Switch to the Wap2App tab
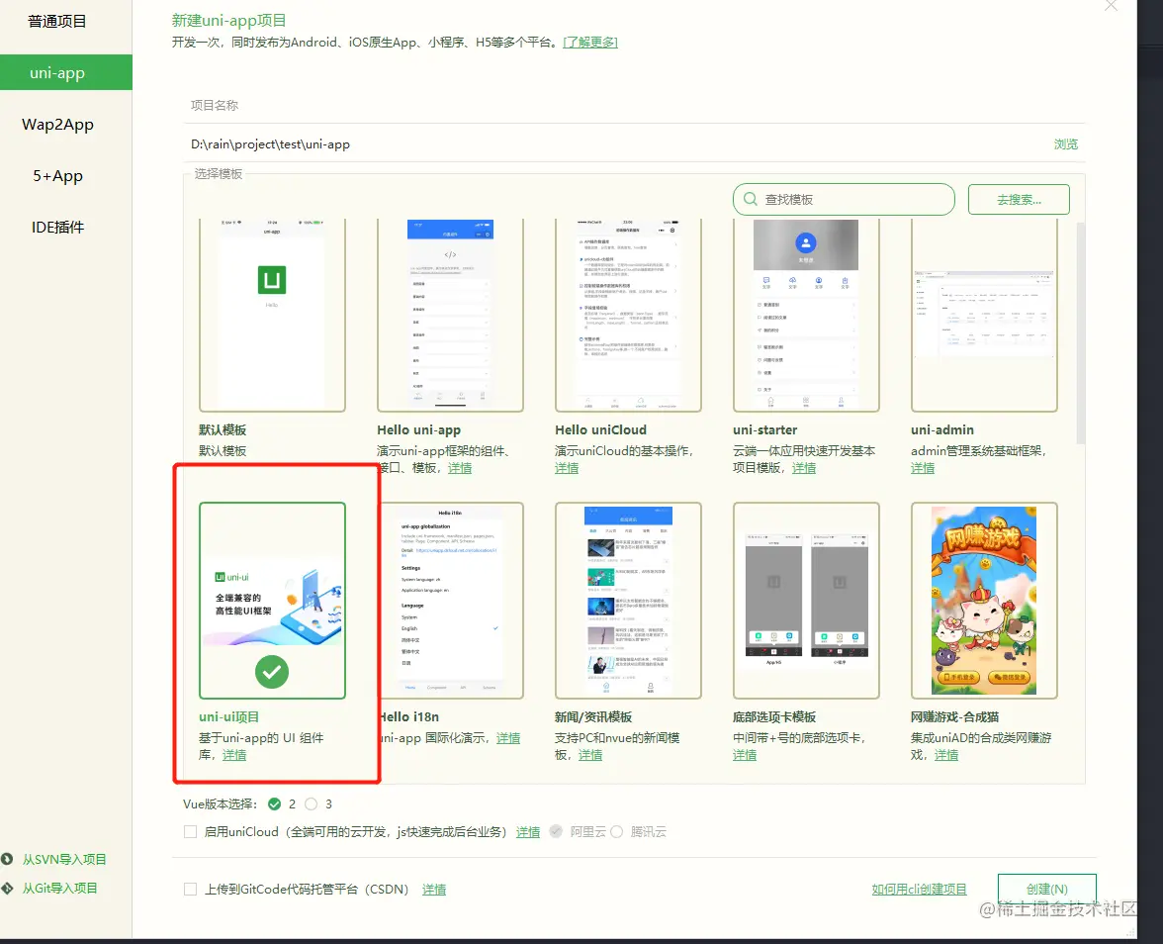The image size is (1163, 944). (x=57, y=125)
